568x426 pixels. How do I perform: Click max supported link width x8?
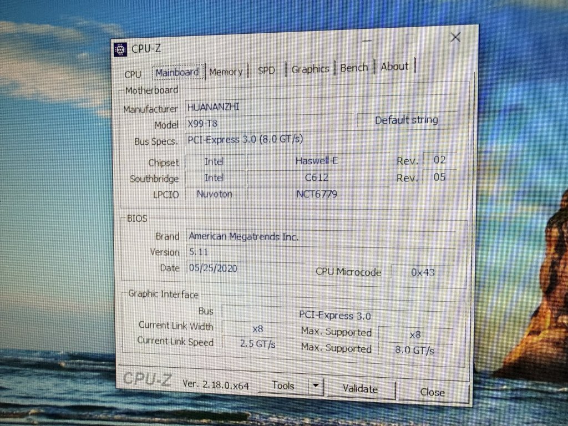[415, 334]
